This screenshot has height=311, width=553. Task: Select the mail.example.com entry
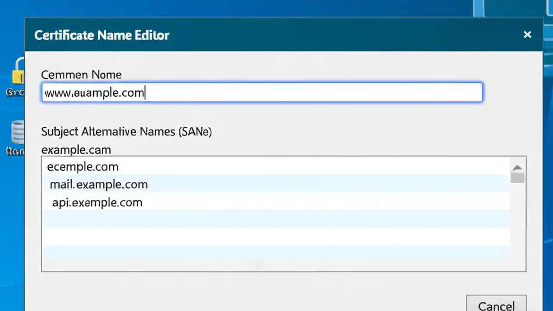click(99, 184)
